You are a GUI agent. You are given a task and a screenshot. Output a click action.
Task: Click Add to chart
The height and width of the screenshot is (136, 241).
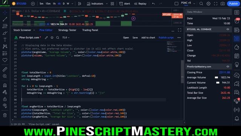(x=148, y=37)
